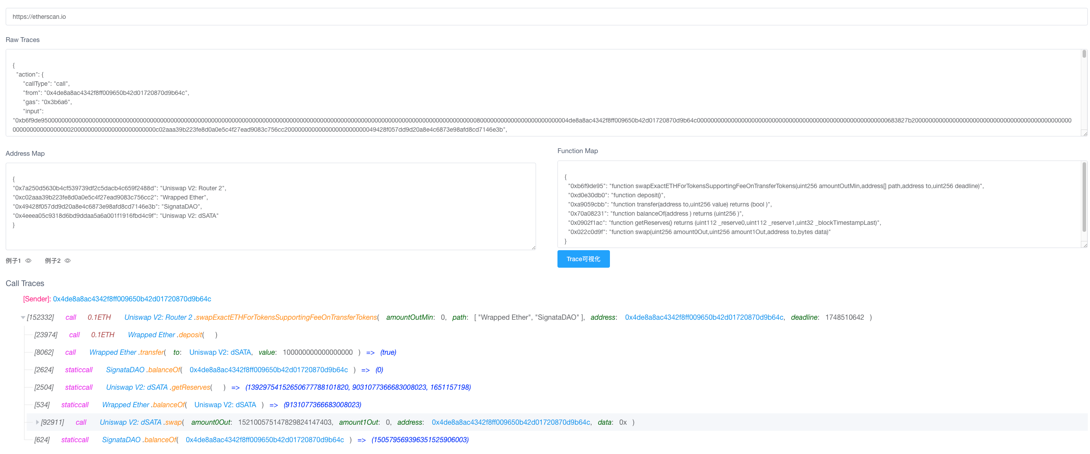This screenshot has height=454, width=1090.
Task: Click Uniswap V2: dSATA balanceOf argument
Action: pos(225,405)
